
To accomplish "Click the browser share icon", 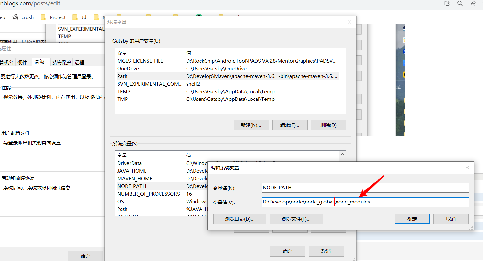I will coord(473,3).
